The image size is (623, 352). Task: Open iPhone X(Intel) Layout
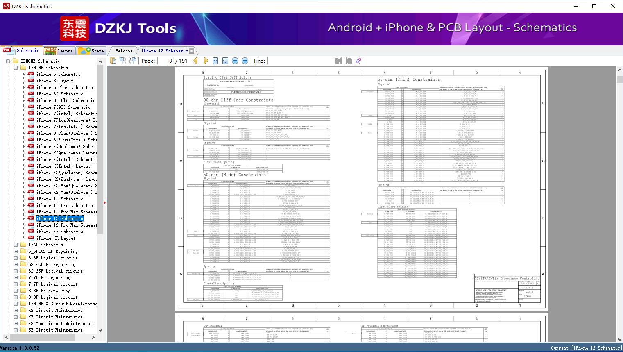tap(63, 166)
